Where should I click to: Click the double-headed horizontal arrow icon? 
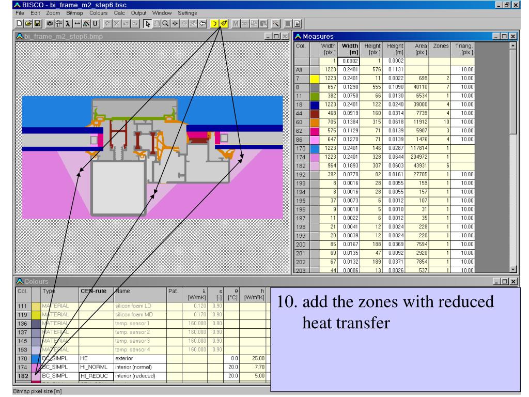pyautogui.click(x=77, y=24)
